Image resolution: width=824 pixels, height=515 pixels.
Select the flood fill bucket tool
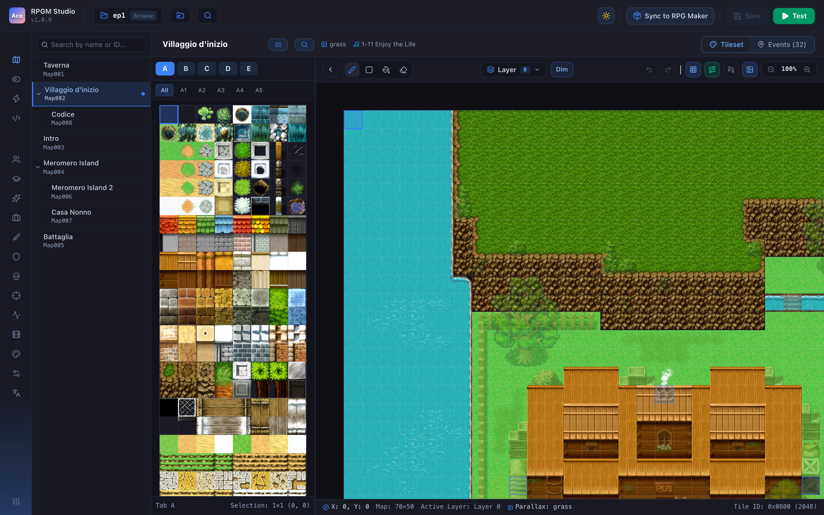pos(386,70)
